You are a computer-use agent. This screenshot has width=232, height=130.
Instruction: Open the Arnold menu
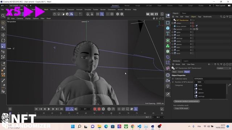click(120, 10)
